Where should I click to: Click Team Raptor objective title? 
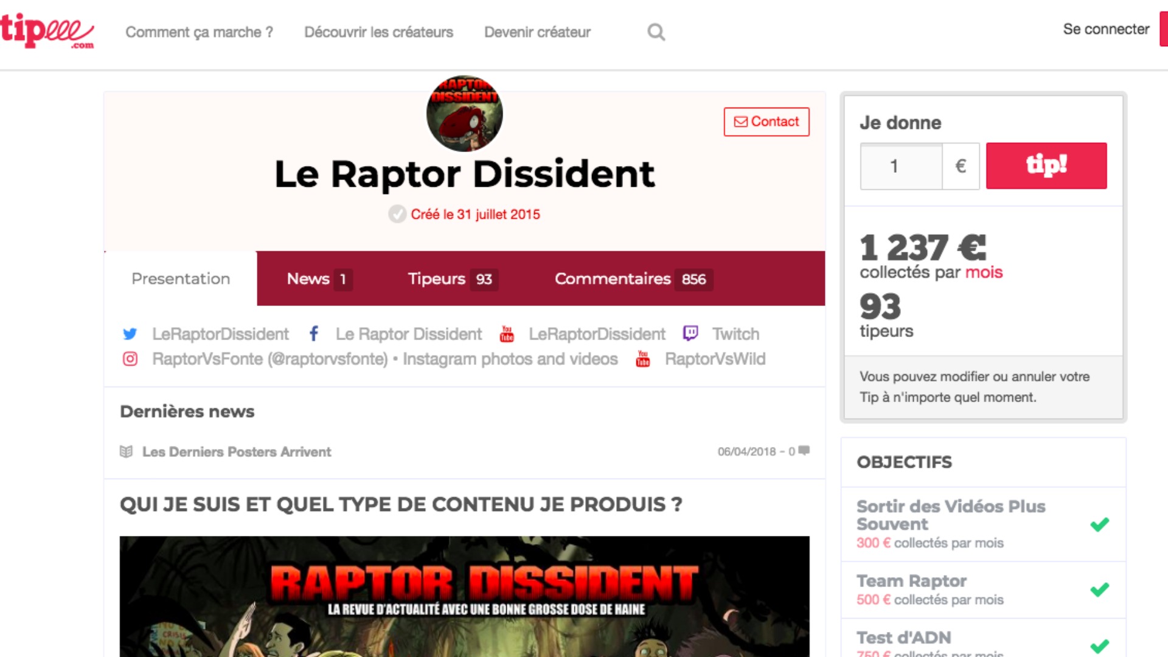pyautogui.click(x=911, y=581)
